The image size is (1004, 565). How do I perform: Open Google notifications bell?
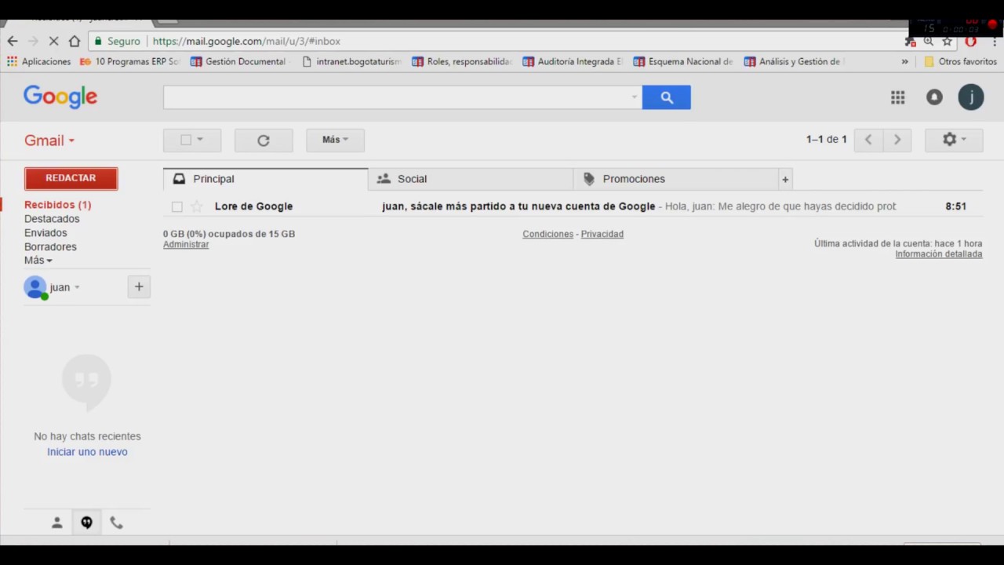pos(934,97)
